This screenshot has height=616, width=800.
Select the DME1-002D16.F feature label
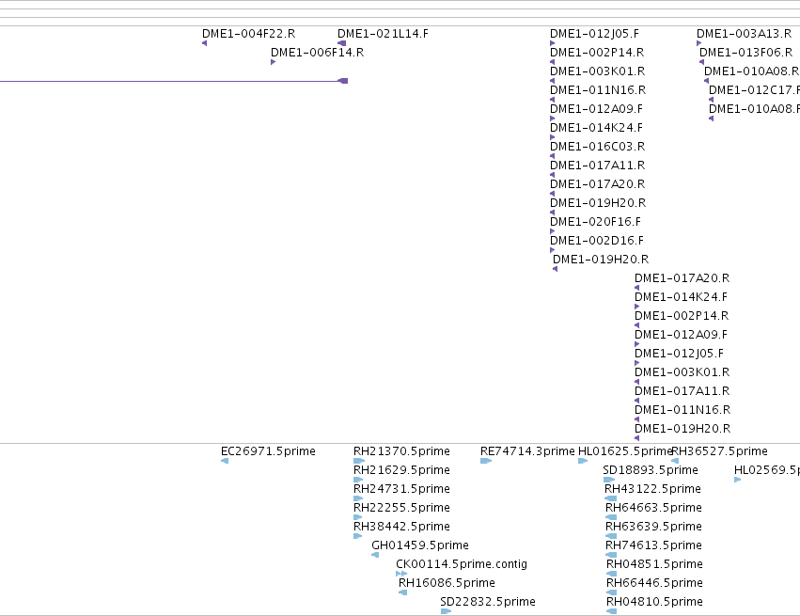pyautogui.click(x=597, y=241)
